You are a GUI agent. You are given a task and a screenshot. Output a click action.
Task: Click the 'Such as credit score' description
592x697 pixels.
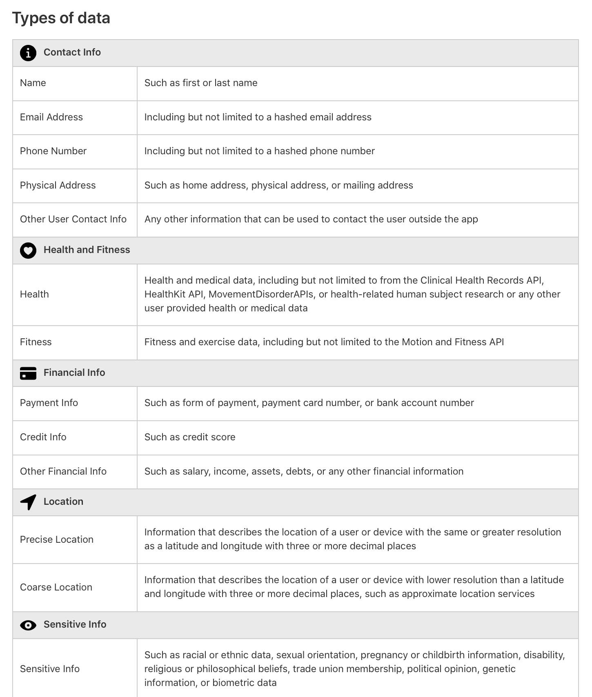click(190, 437)
